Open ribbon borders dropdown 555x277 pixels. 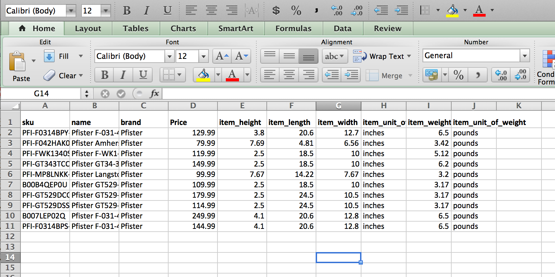click(x=179, y=75)
